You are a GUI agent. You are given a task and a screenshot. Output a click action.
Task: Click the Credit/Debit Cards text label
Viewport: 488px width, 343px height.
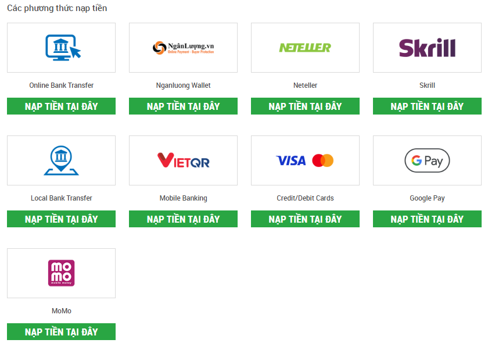(306, 198)
